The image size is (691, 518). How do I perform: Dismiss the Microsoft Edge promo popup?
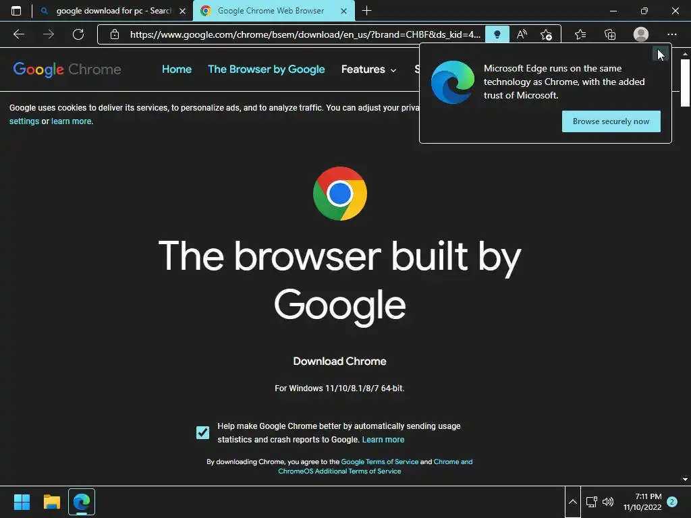(x=660, y=54)
